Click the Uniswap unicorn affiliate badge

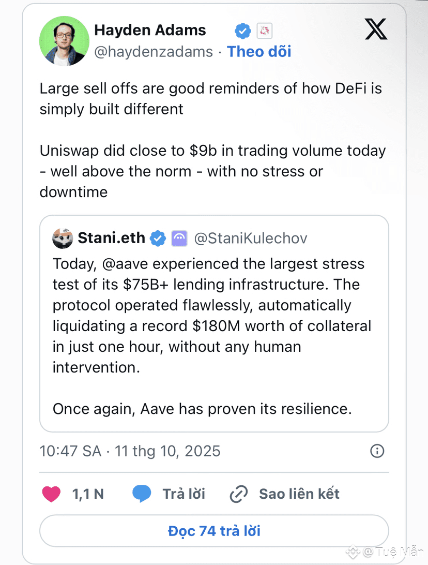[x=265, y=31]
